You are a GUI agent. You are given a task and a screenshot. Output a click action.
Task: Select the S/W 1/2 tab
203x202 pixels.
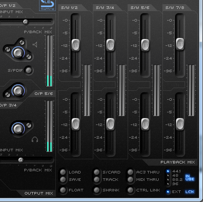(x=70, y=8)
